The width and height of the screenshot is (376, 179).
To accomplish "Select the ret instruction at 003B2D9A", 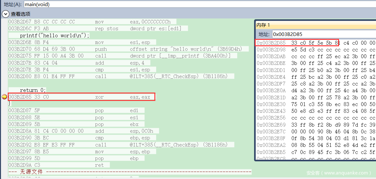I will click(x=59, y=165).
